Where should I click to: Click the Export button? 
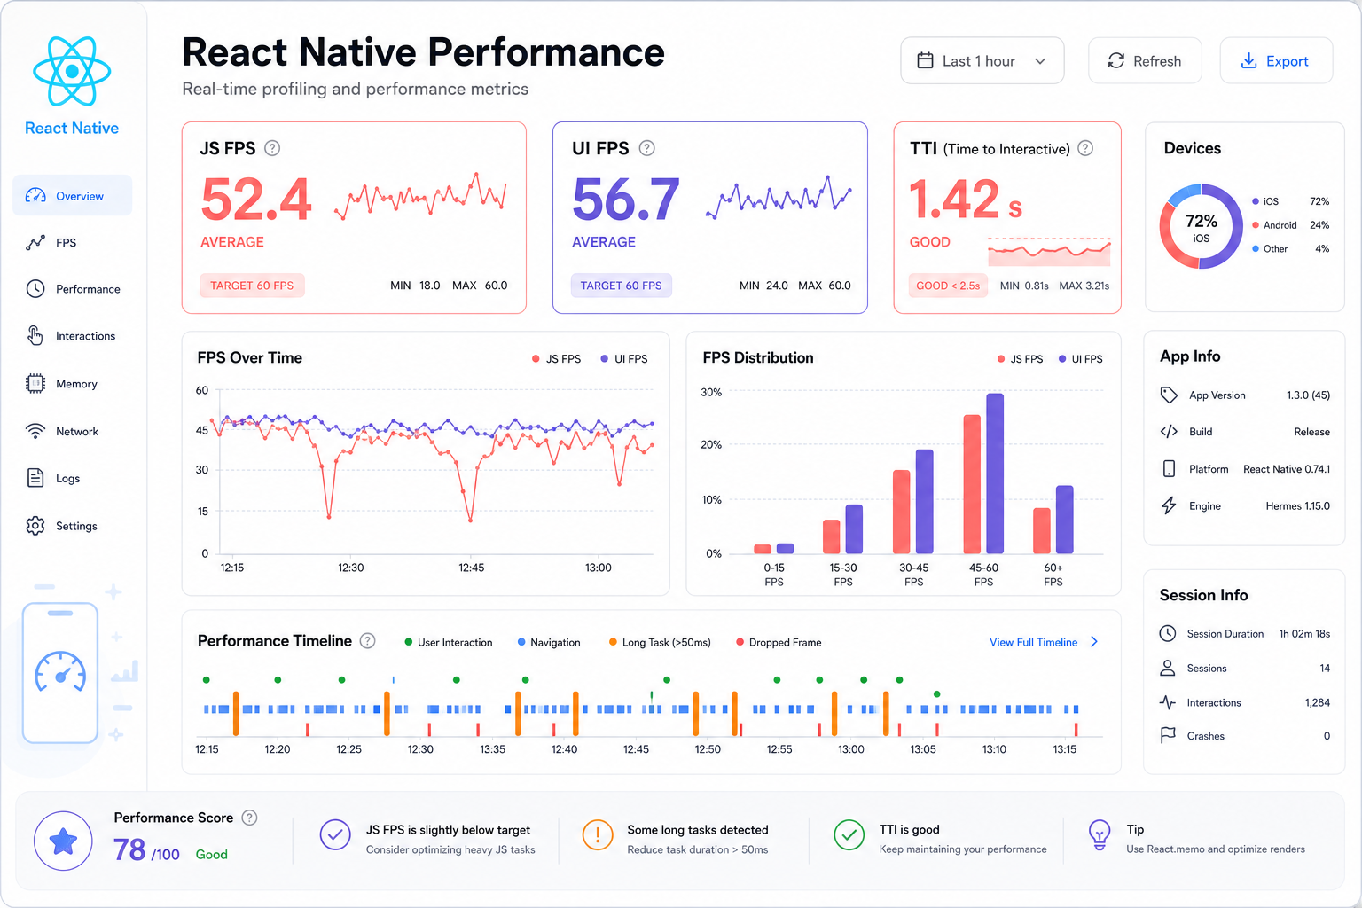(x=1276, y=60)
